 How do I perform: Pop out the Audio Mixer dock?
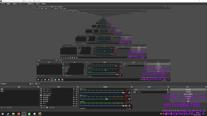[x=132, y=87]
